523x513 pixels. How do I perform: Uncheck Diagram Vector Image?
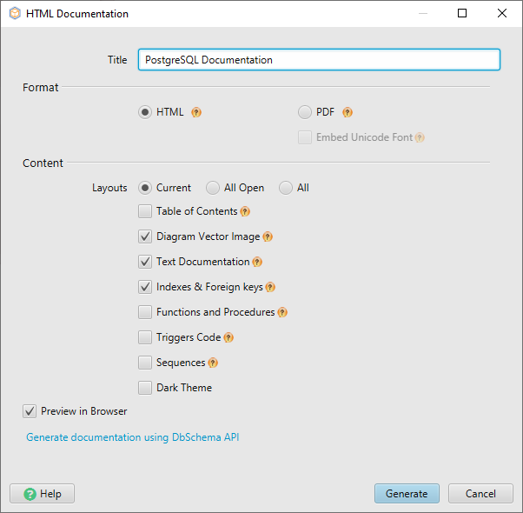pos(145,237)
